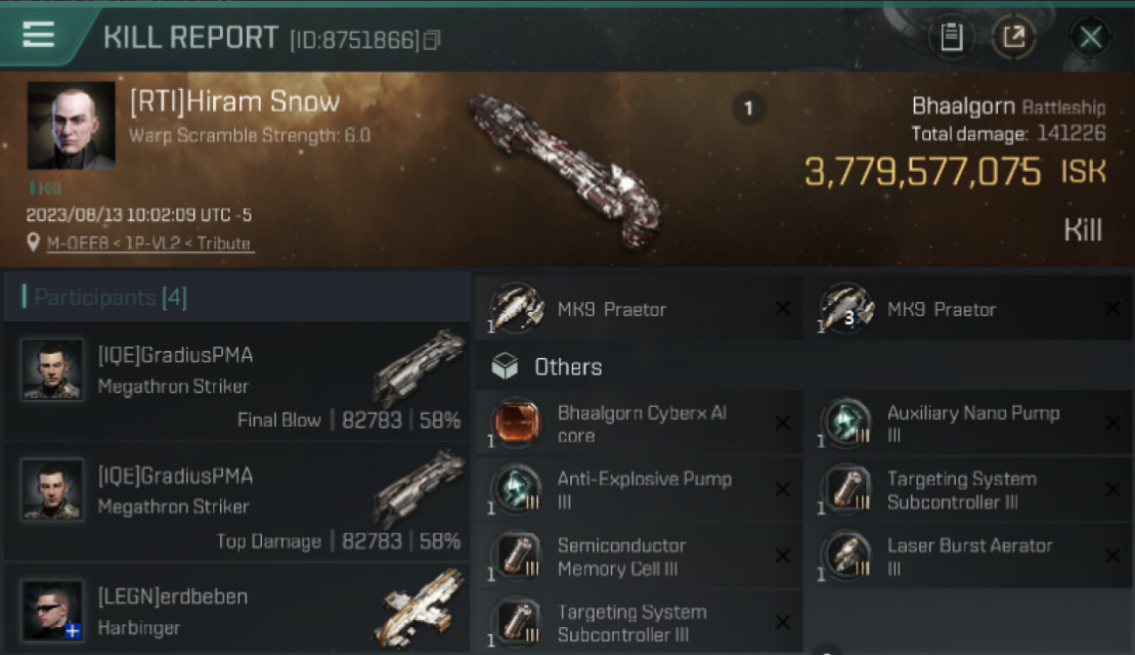Click the first MK9 Praetor drone item
This screenshot has width=1135, height=655.
pyautogui.click(x=638, y=308)
